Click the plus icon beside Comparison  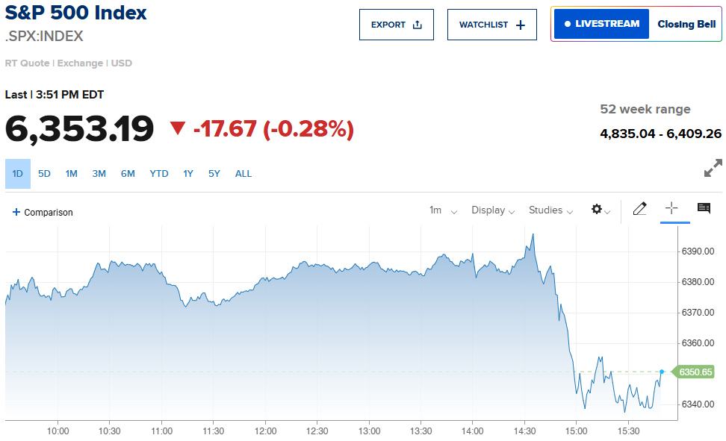[x=16, y=212]
